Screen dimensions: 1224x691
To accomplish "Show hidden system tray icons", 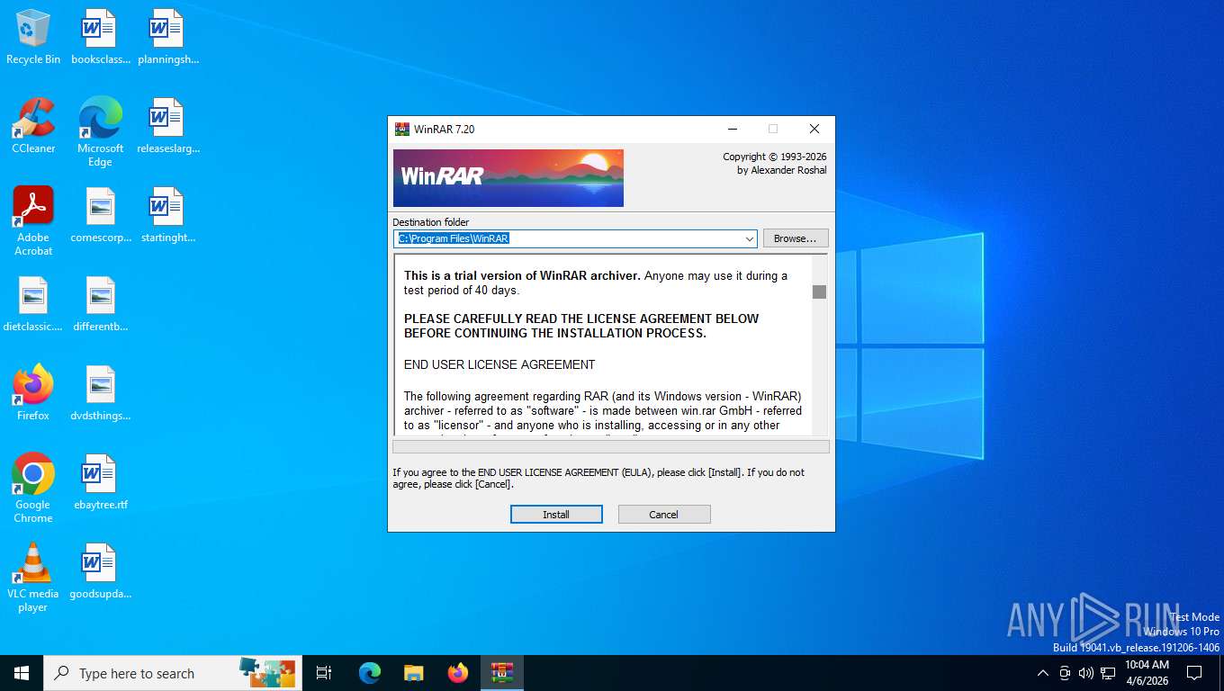I will click(x=1043, y=673).
